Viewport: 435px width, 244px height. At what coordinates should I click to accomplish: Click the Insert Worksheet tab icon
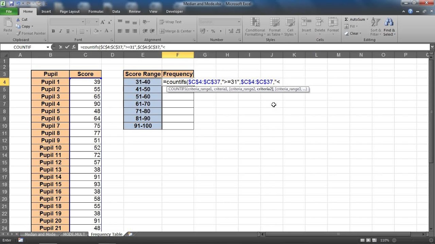(x=130, y=234)
